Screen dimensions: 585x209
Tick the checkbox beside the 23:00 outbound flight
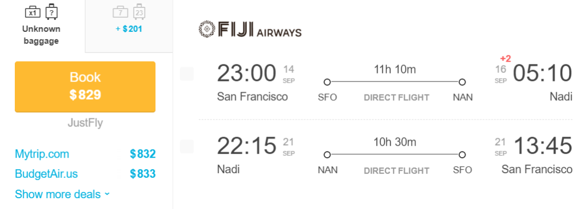pyautogui.click(x=187, y=73)
